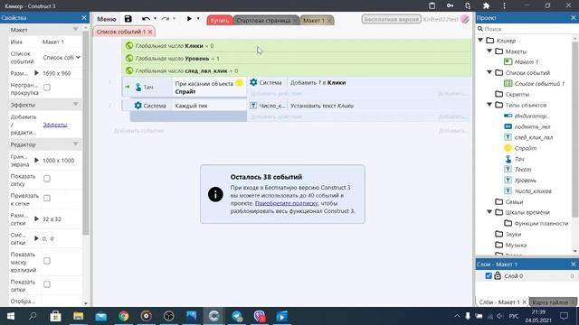Open the Эффекты link
Screen dimensions: 579x325
55,125
